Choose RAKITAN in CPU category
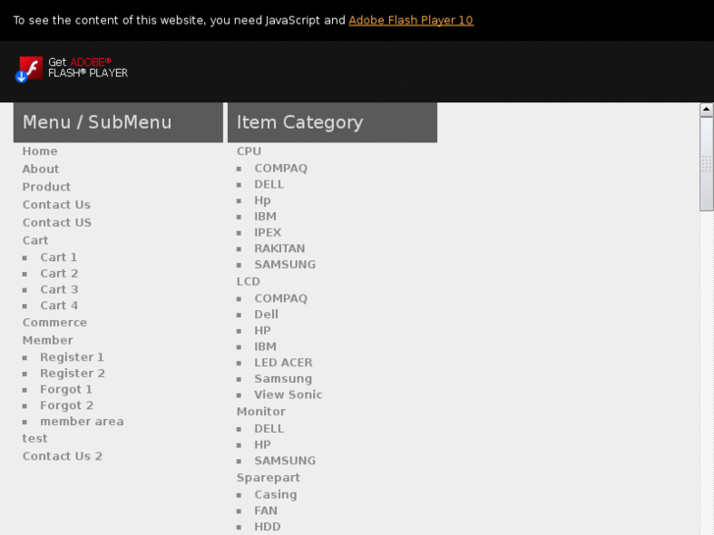The width and height of the screenshot is (714, 535). (280, 248)
